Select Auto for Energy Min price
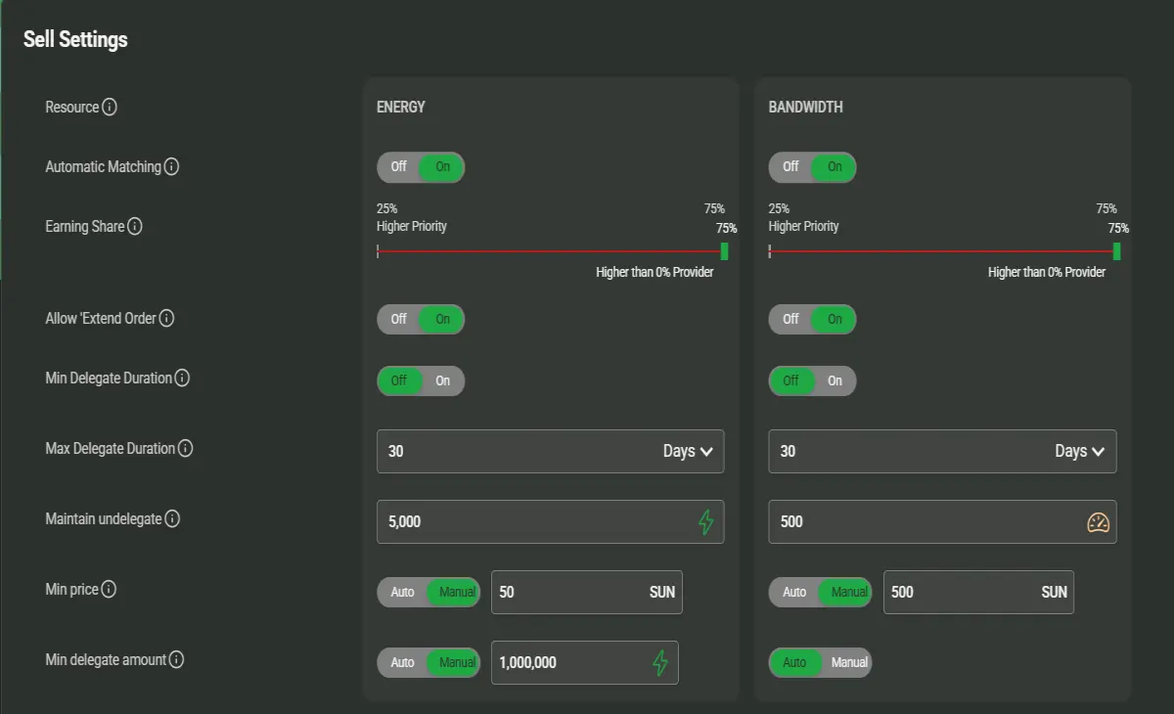Viewport: 1174px width, 714px height. click(403, 592)
